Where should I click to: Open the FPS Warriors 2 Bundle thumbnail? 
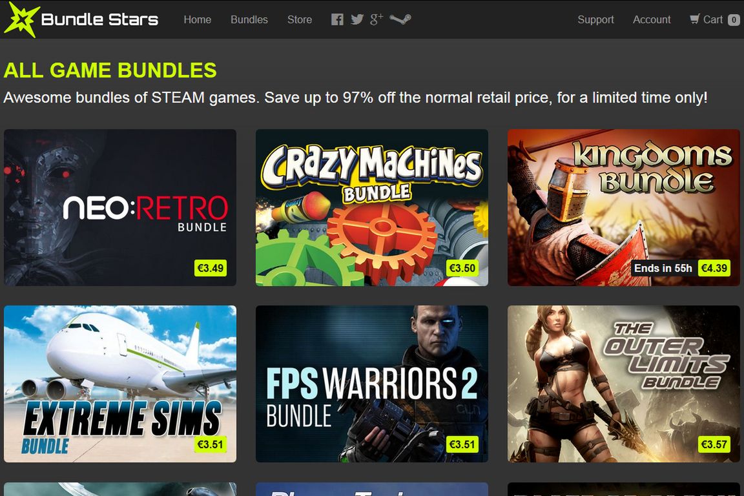[372, 384]
